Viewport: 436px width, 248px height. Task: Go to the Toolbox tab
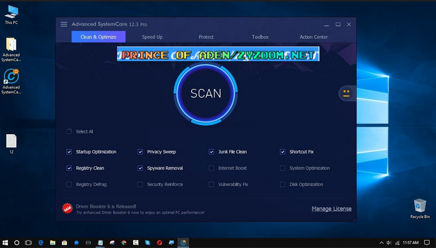point(260,37)
